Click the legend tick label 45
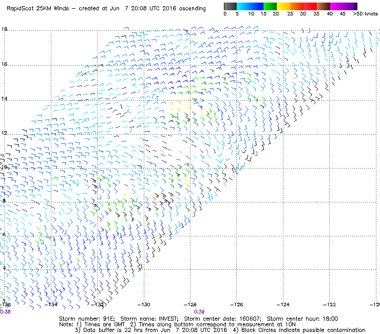This screenshot has width=380, height=334. tap(343, 14)
